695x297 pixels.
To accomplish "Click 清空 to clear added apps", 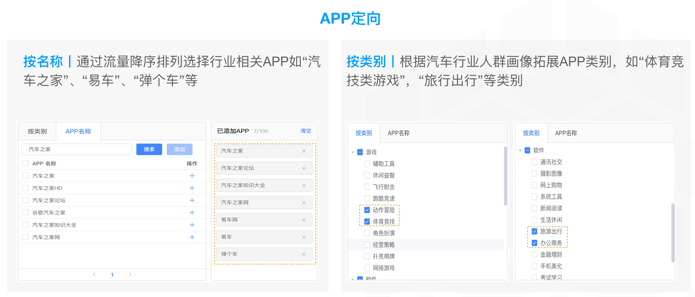I will 305,131.
